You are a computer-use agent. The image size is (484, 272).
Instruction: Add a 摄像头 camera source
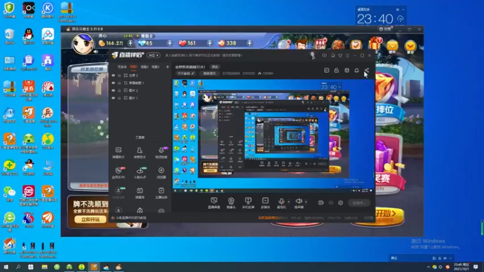click(x=231, y=203)
